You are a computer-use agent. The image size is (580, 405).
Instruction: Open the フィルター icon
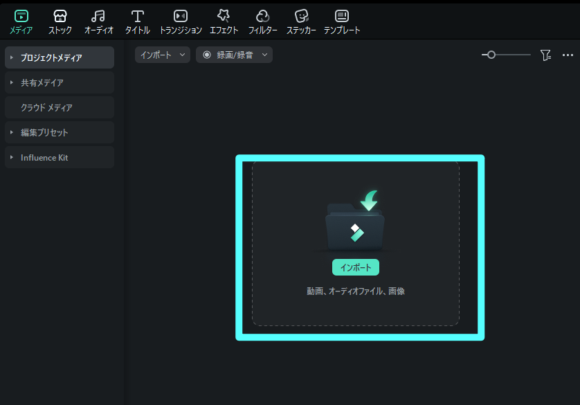click(x=262, y=16)
